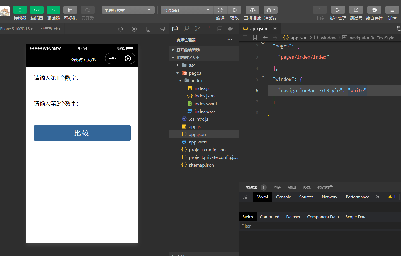This screenshot has width=401, height=256.
Task: Open sitemap.json file
Action: 204,165
